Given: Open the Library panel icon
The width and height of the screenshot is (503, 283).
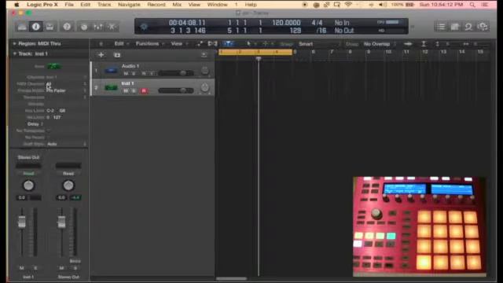Looking at the screenshot, I should pos(22,27).
